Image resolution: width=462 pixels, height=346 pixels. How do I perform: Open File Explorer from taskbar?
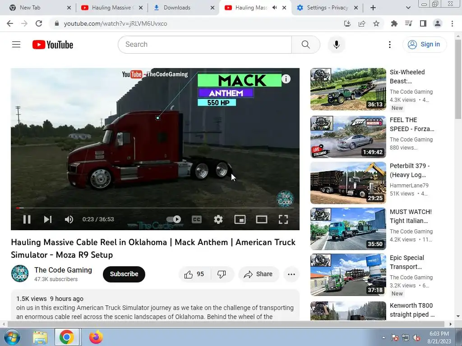click(x=40, y=337)
